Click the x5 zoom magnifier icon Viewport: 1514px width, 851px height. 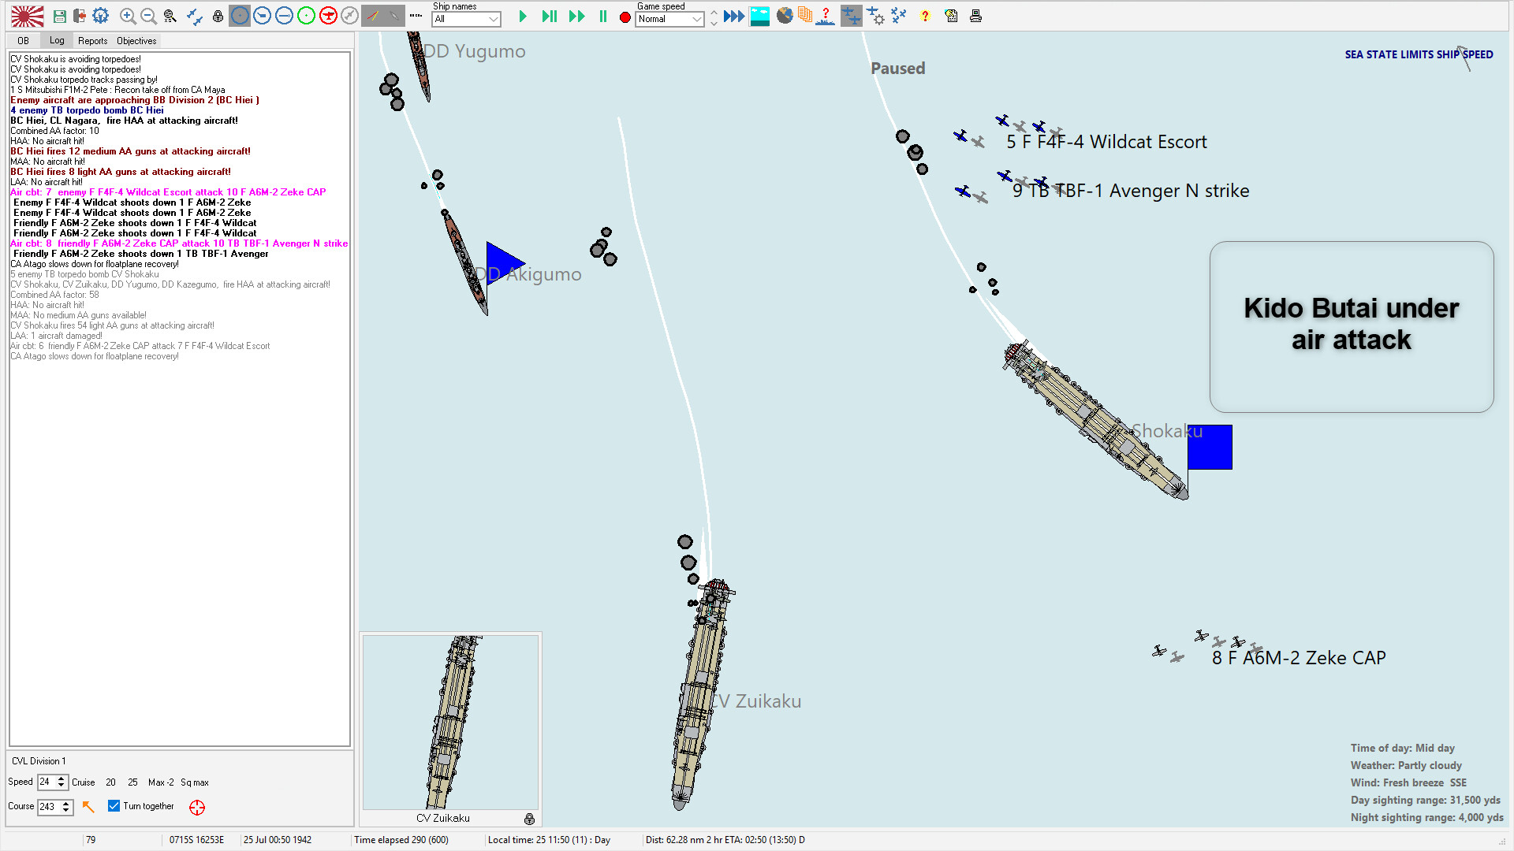170,16
